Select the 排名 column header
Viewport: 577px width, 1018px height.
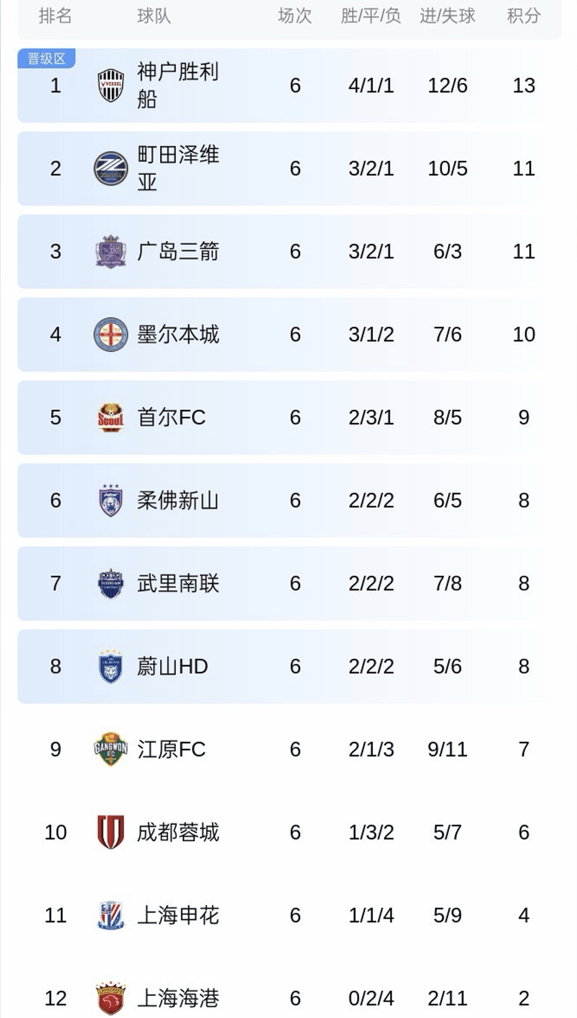pos(55,16)
